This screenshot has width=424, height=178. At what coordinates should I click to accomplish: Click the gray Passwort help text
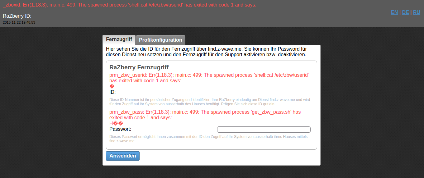(x=208, y=139)
